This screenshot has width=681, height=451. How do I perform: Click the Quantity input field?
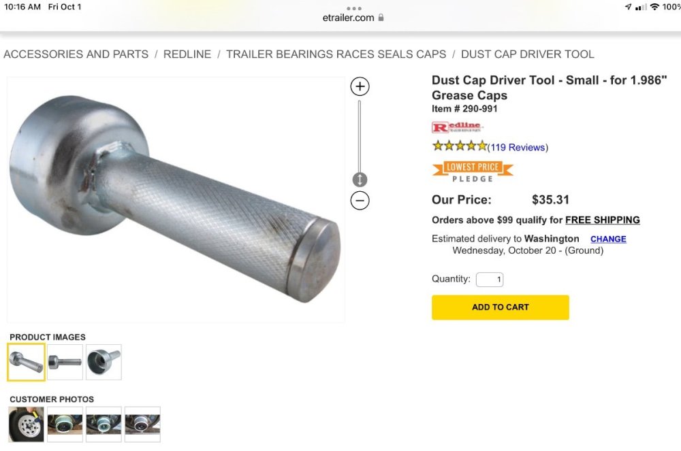[x=490, y=280]
